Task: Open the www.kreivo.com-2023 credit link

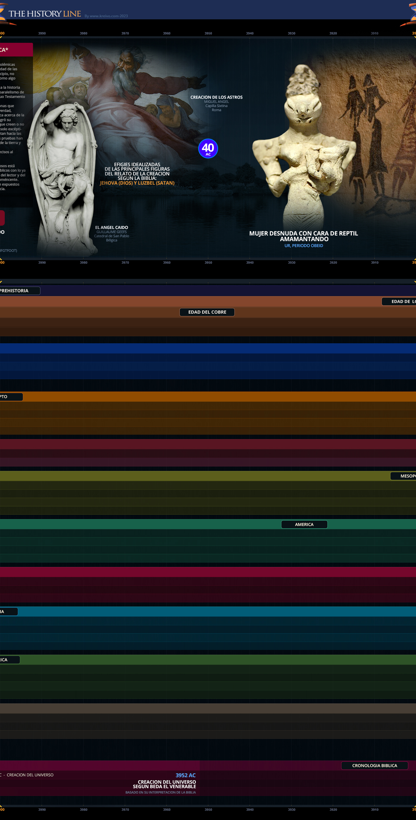Action: [106, 16]
